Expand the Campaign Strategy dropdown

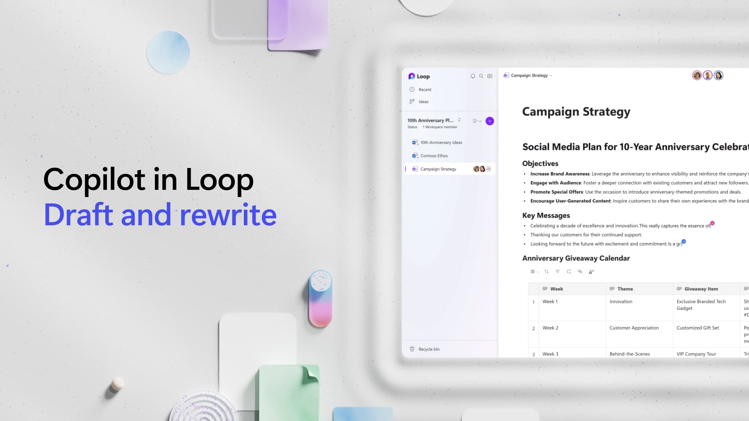pos(551,76)
